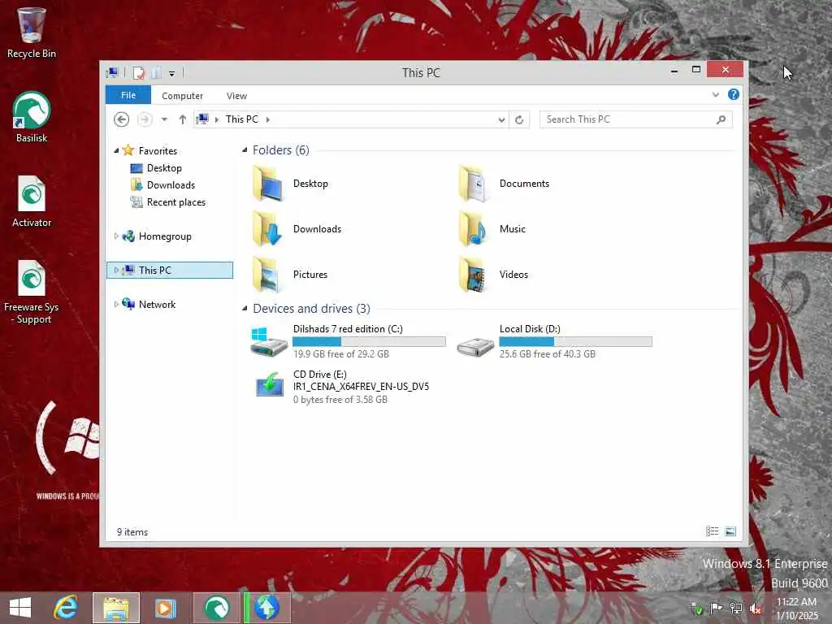The image size is (832, 624).
Task: Click the search magnifier icon
Action: [721, 119]
